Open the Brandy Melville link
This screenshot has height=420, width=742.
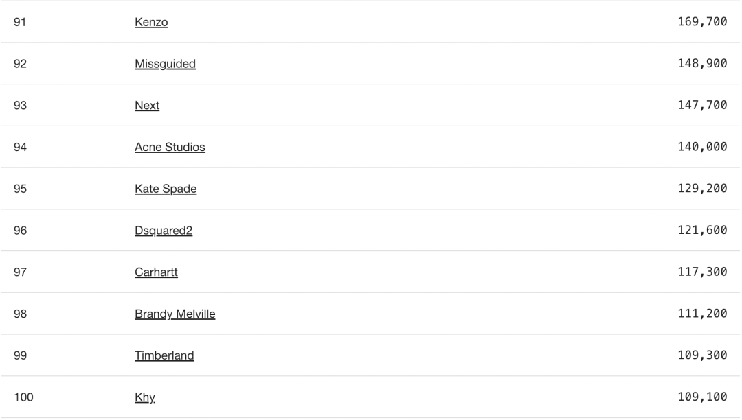(x=175, y=314)
